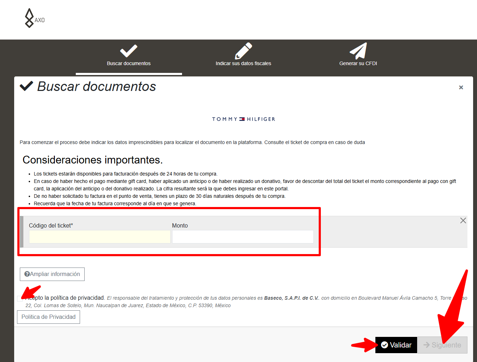Accept the privacy policy checkbox

19,299
